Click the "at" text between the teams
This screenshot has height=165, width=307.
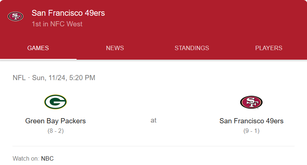click(153, 120)
